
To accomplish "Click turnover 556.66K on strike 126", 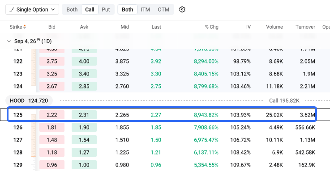I will click(x=305, y=127).
